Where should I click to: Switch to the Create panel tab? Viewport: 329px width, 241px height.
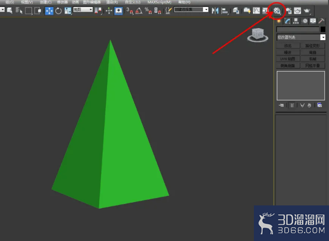point(279,21)
